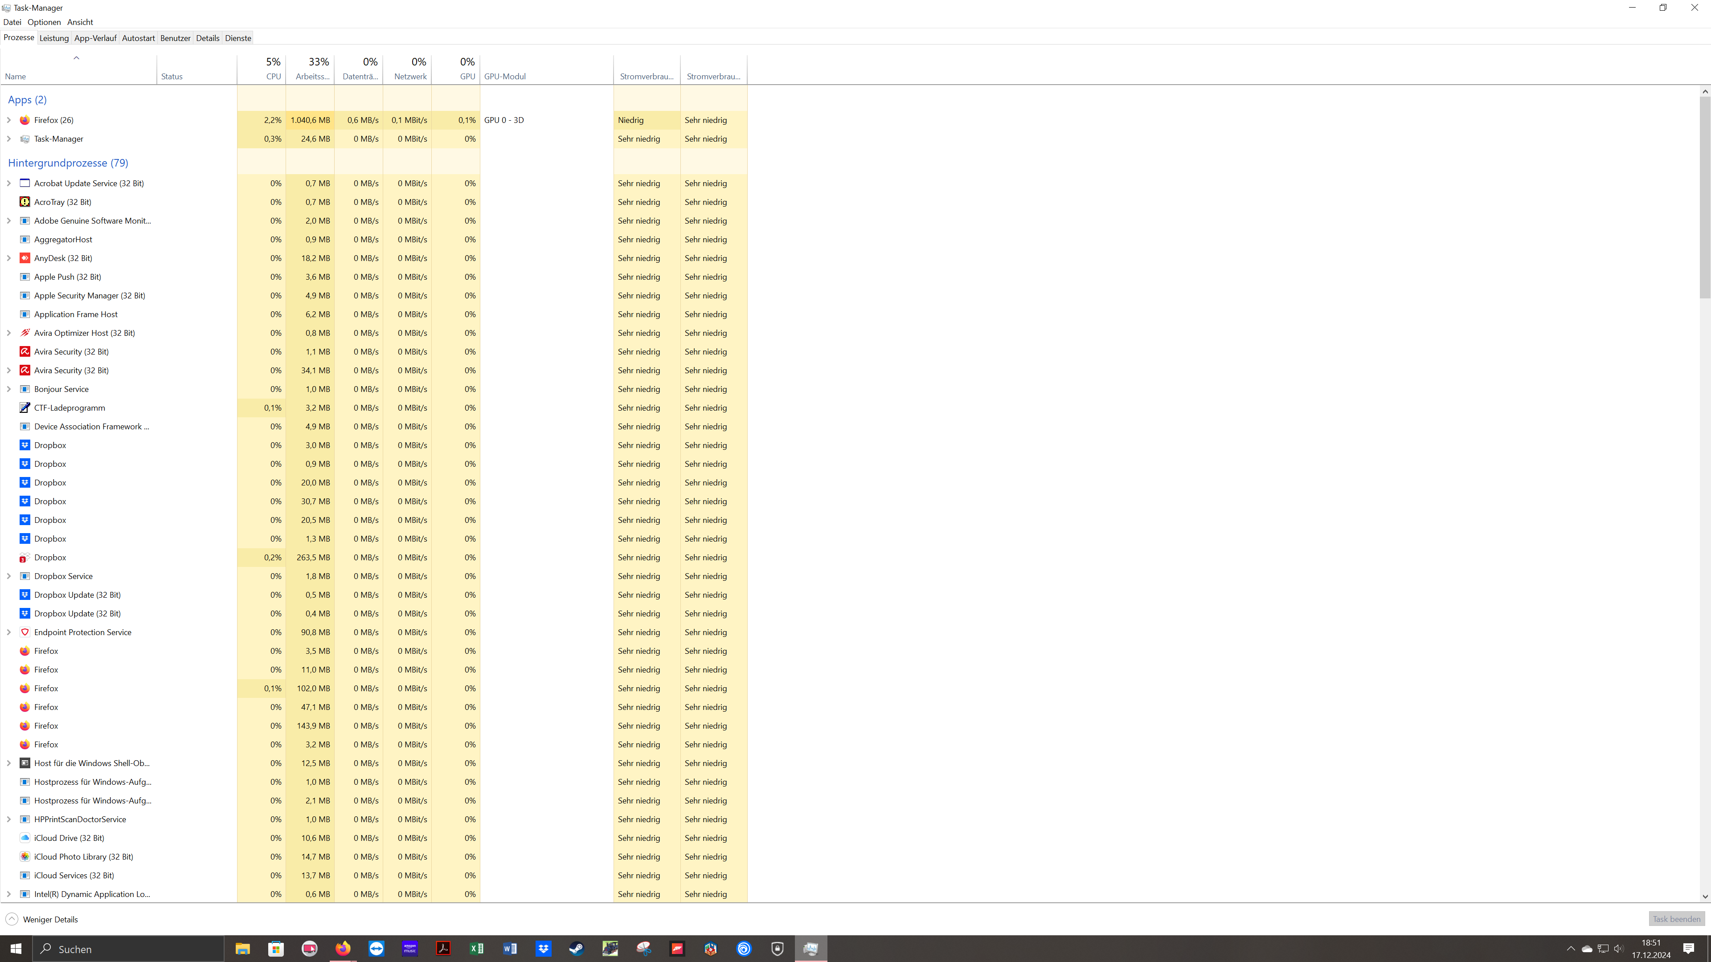The height and width of the screenshot is (962, 1711).
Task: Click the iCloud Photo Library icon
Action: (25, 856)
